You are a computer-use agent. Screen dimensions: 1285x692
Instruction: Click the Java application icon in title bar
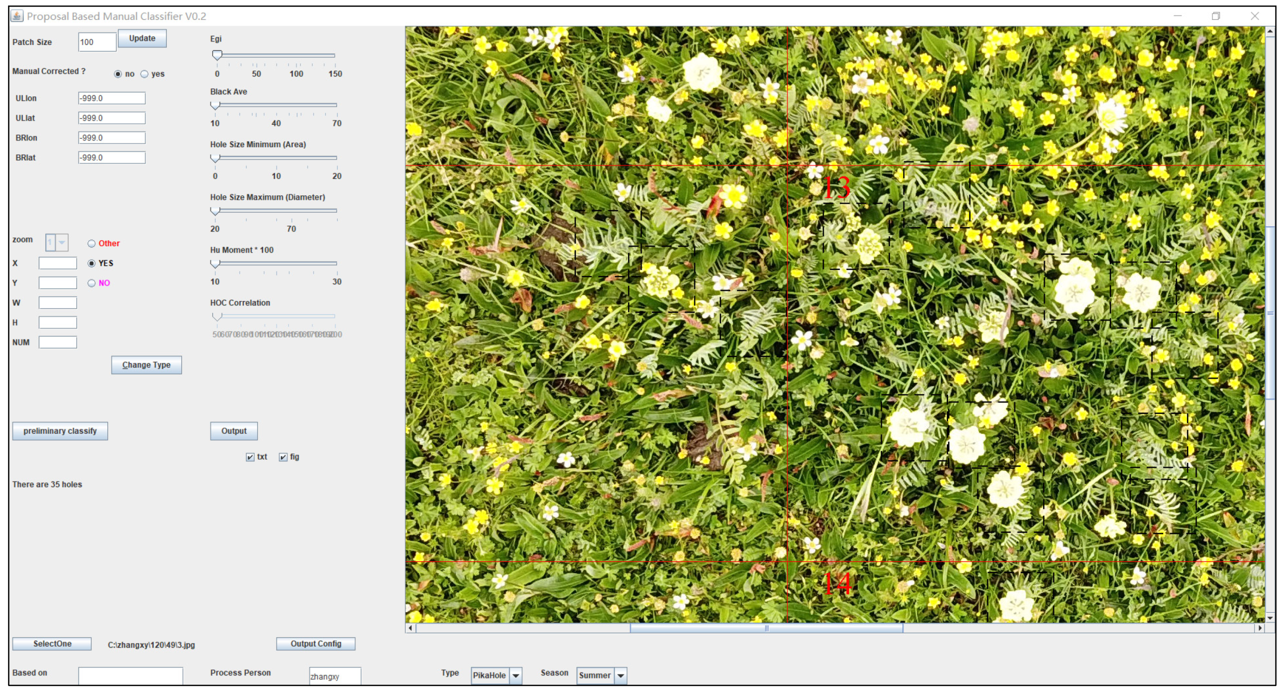[16, 16]
